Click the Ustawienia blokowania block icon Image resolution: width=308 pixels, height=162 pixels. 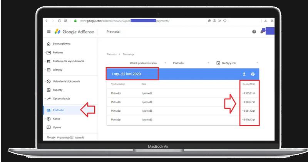tap(49, 81)
